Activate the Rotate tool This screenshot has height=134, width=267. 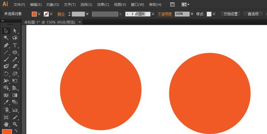(6, 74)
